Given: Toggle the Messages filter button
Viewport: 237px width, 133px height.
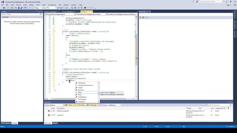Looking at the screenshot, I should point(92,105).
